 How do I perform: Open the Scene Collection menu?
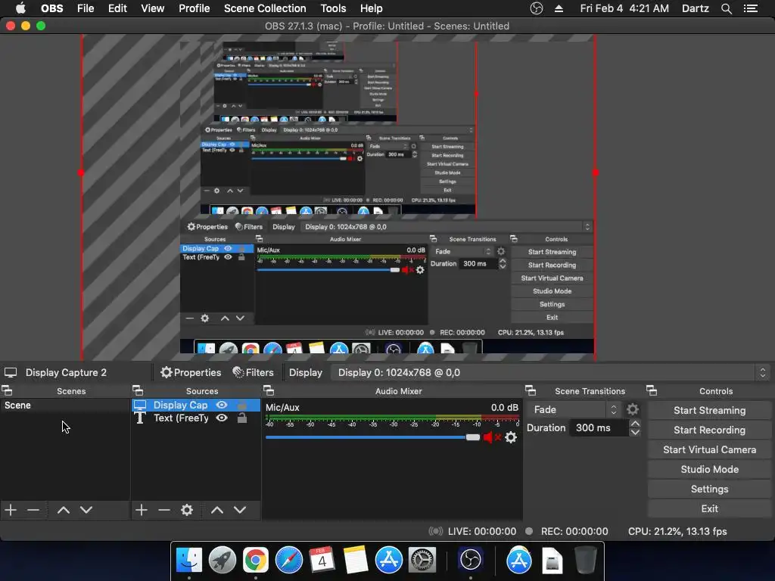pyautogui.click(x=265, y=8)
